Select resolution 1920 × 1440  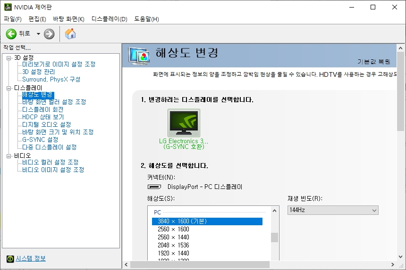tap(173, 253)
